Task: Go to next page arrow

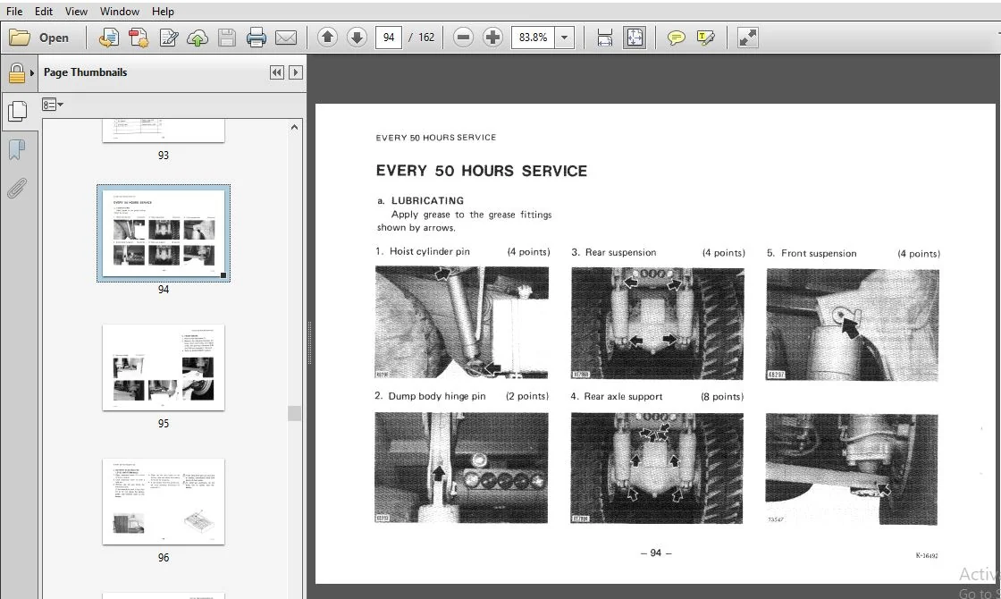Action: coord(357,37)
